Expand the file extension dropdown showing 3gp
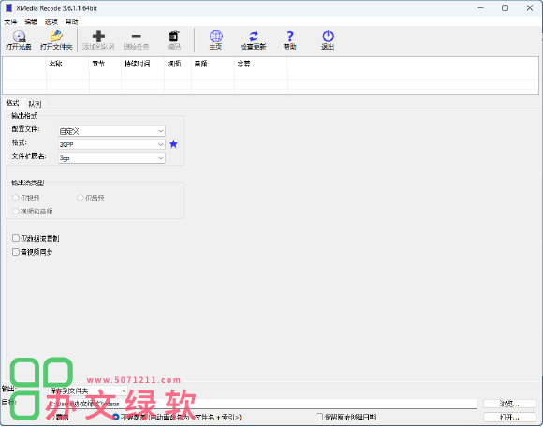The height and width of the screenshot is (427, 543). [x=111, y=158]
